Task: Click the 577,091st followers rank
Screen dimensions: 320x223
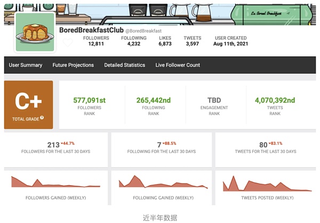Action: (89, 100)
